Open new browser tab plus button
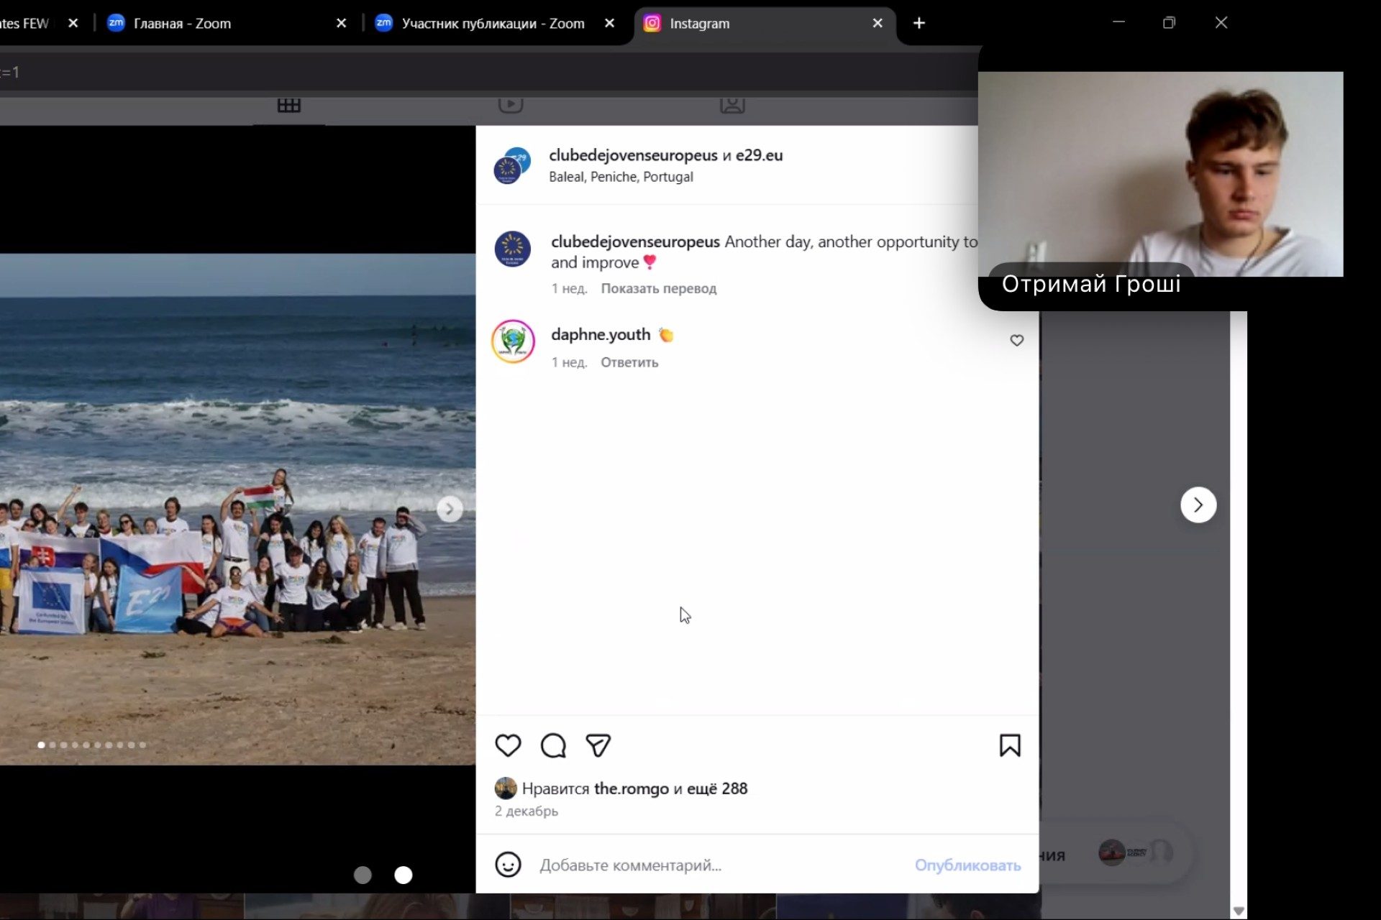1381x920 pixels. coord(919,24)
